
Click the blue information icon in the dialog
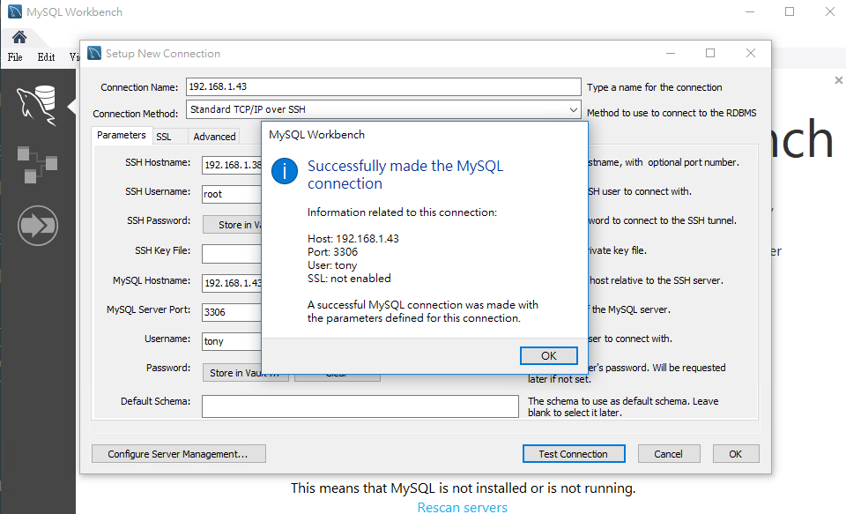(285, 171)
